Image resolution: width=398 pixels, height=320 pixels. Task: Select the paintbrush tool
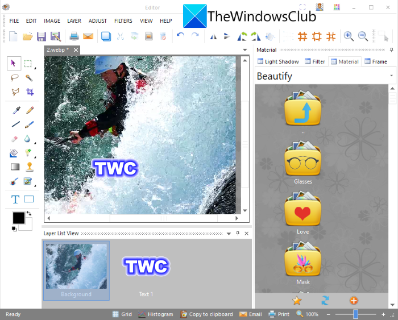pyautogui.click(x=29, y=124)
